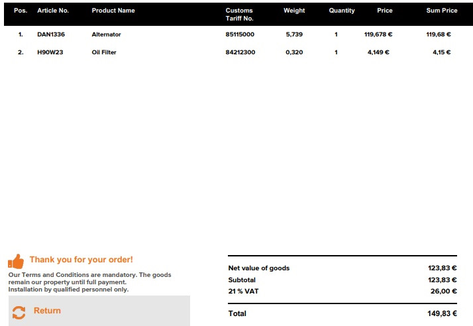This screenshot has height=326, width=473.
Task: Click the Net value of goods amount
Action: [443, 268]
